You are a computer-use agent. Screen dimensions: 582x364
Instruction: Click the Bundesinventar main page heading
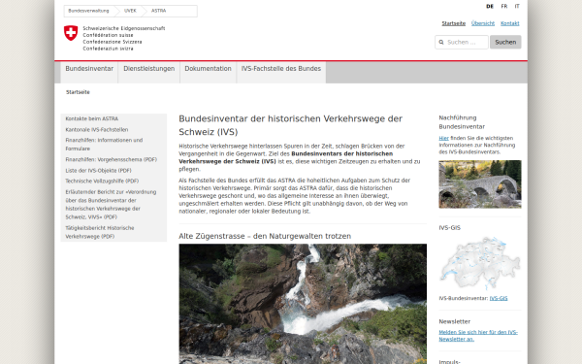coord(291,125)
